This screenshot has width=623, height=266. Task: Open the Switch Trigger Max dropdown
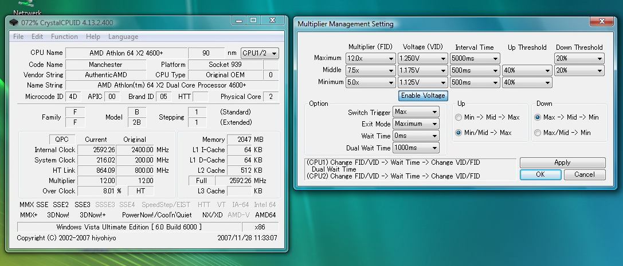(416, 112)
